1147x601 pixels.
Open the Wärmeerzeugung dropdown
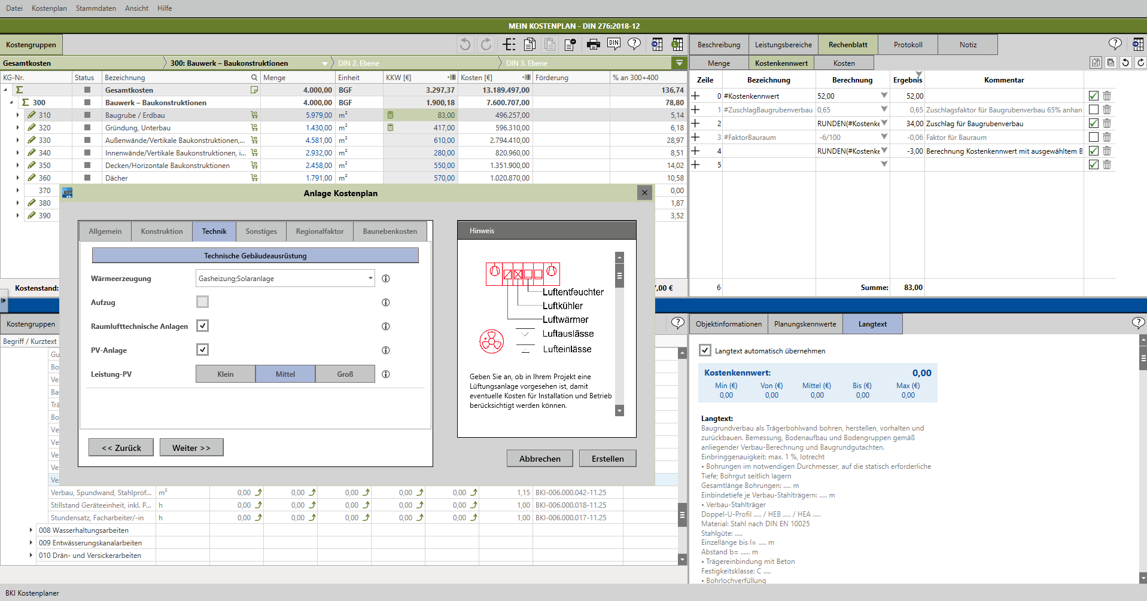click(x=370, y=279)
